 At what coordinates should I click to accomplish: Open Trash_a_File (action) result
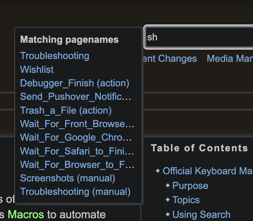(x=66, y=110)
